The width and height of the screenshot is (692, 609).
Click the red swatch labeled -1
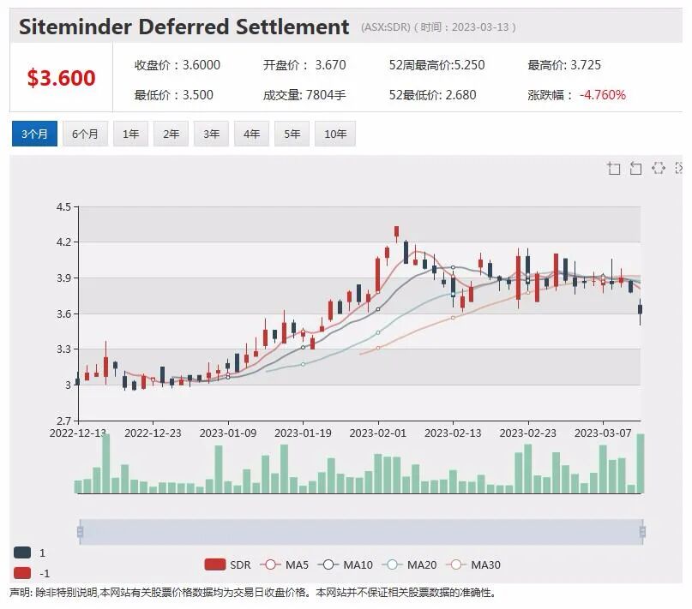22,573
